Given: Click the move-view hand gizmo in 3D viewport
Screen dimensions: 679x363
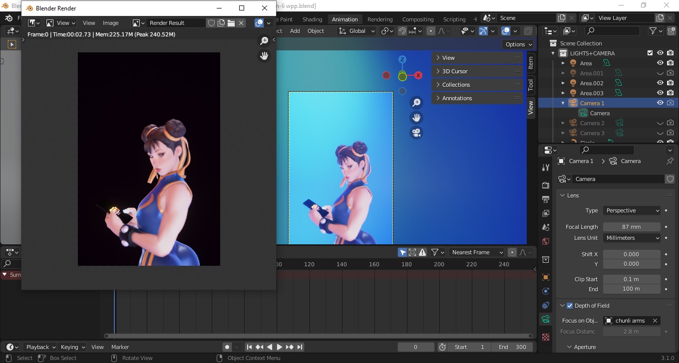Looking at the screenshot, I should coord(416,118).
